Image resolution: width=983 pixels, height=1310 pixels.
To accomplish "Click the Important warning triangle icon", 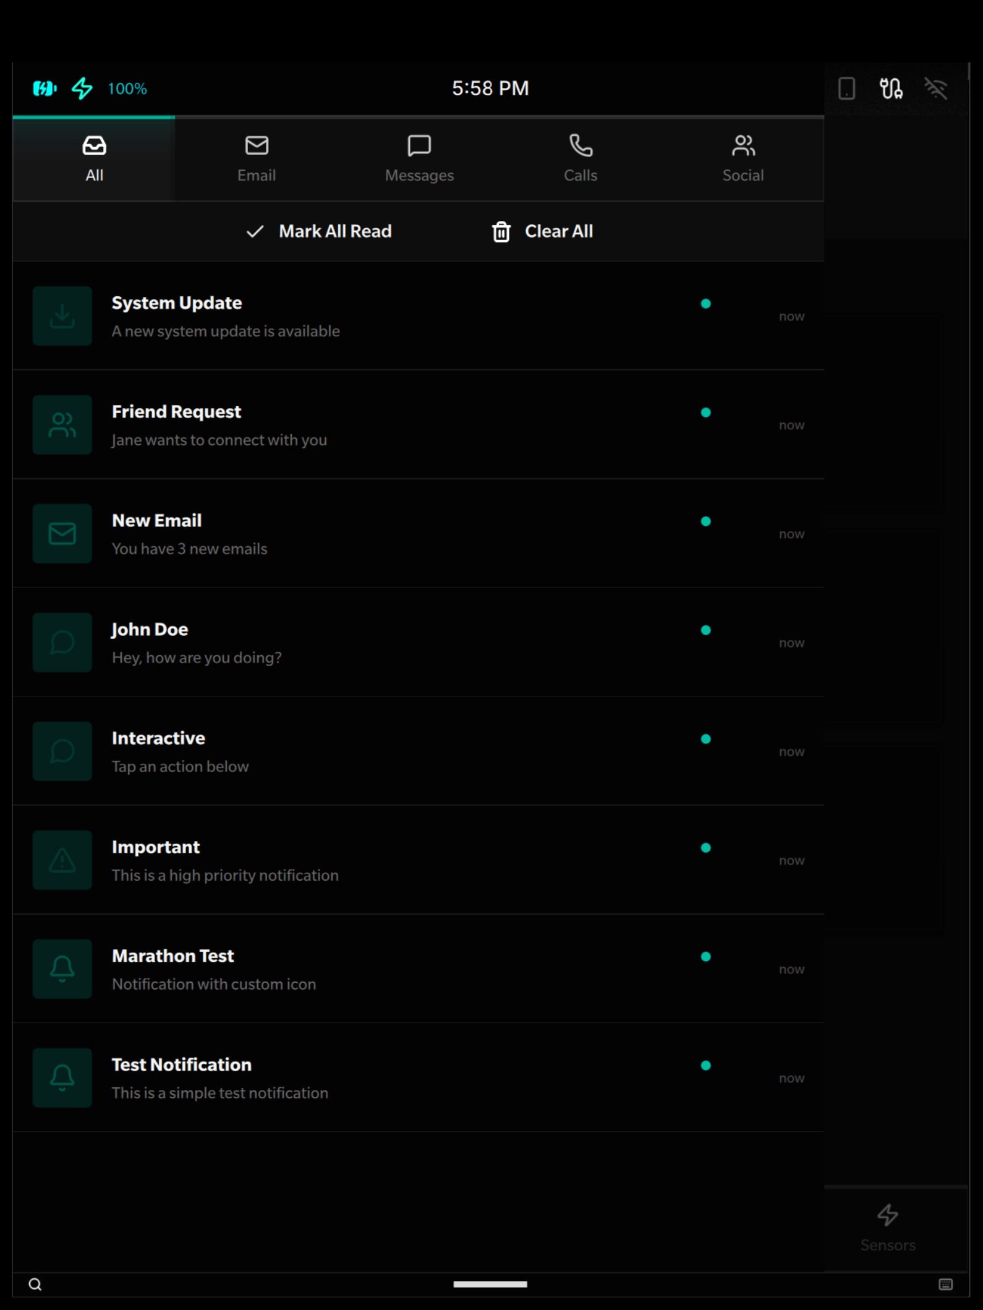I will [62, 860].
